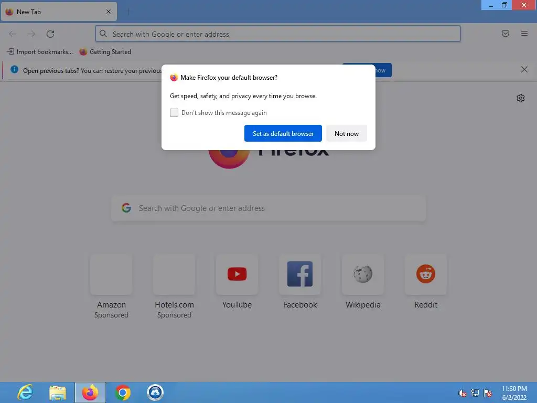Screen dimensions: 537x403
Task: Click Firefox icon in taskbar
Action: click(90, 393)
